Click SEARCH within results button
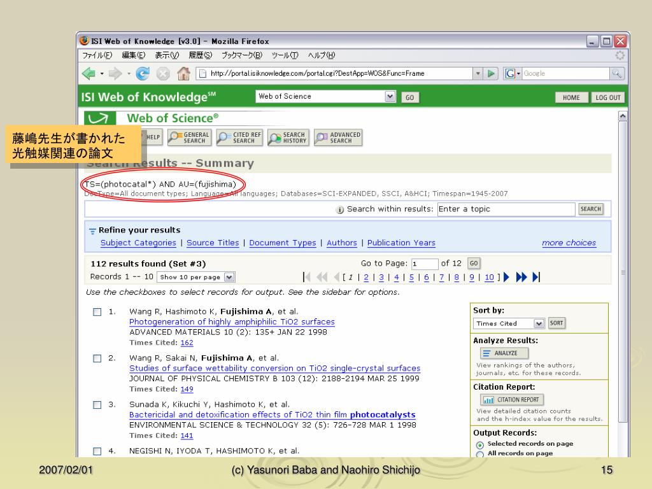 pos(590,209)
